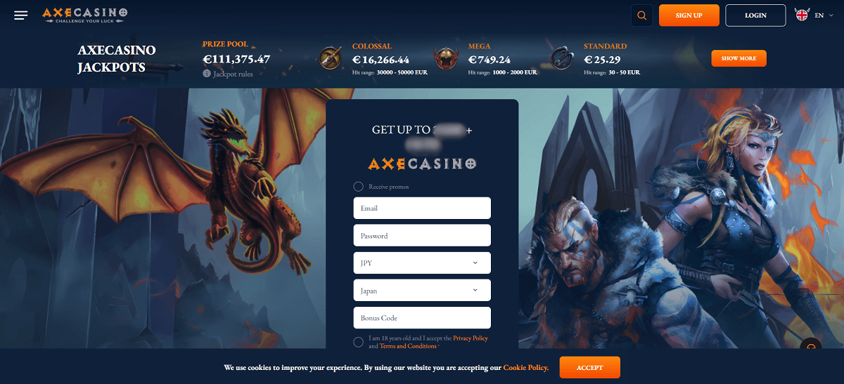Open the search magnifier icon
Screen dimensions: 844x384
[x=641, y=15]
